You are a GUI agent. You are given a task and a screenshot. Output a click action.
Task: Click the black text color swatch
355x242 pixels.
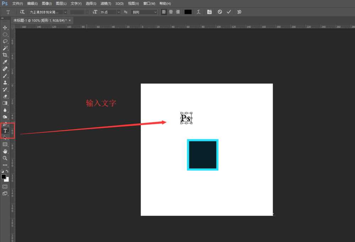point(188,12)
